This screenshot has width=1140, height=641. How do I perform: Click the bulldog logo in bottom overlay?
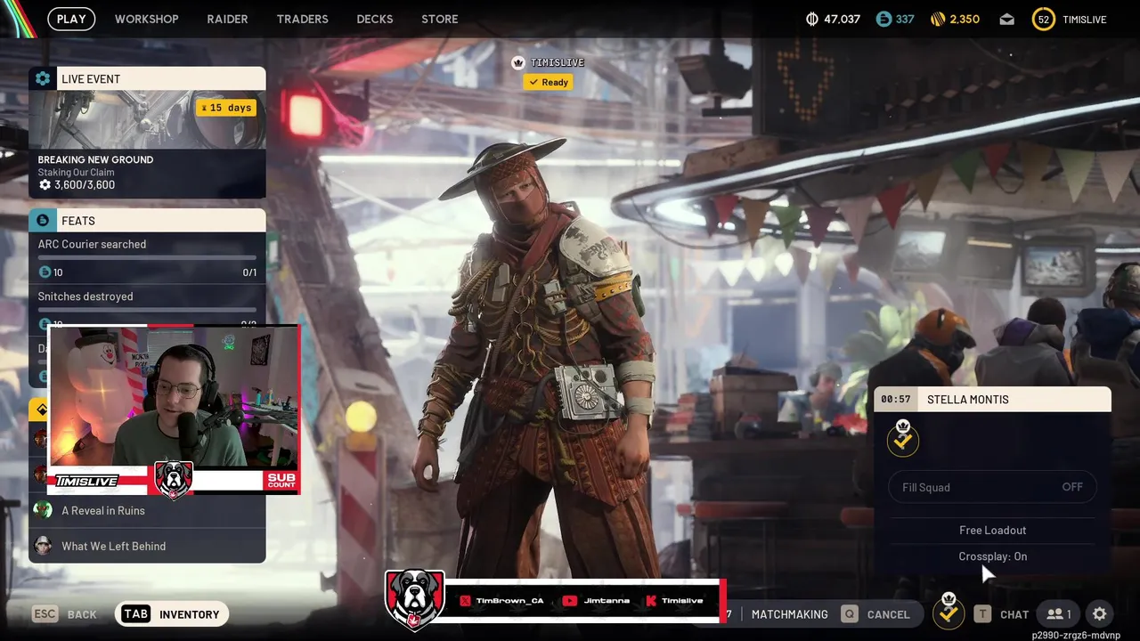(x=414, y=600)
